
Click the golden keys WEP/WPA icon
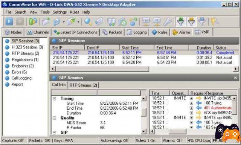[215, 22]
